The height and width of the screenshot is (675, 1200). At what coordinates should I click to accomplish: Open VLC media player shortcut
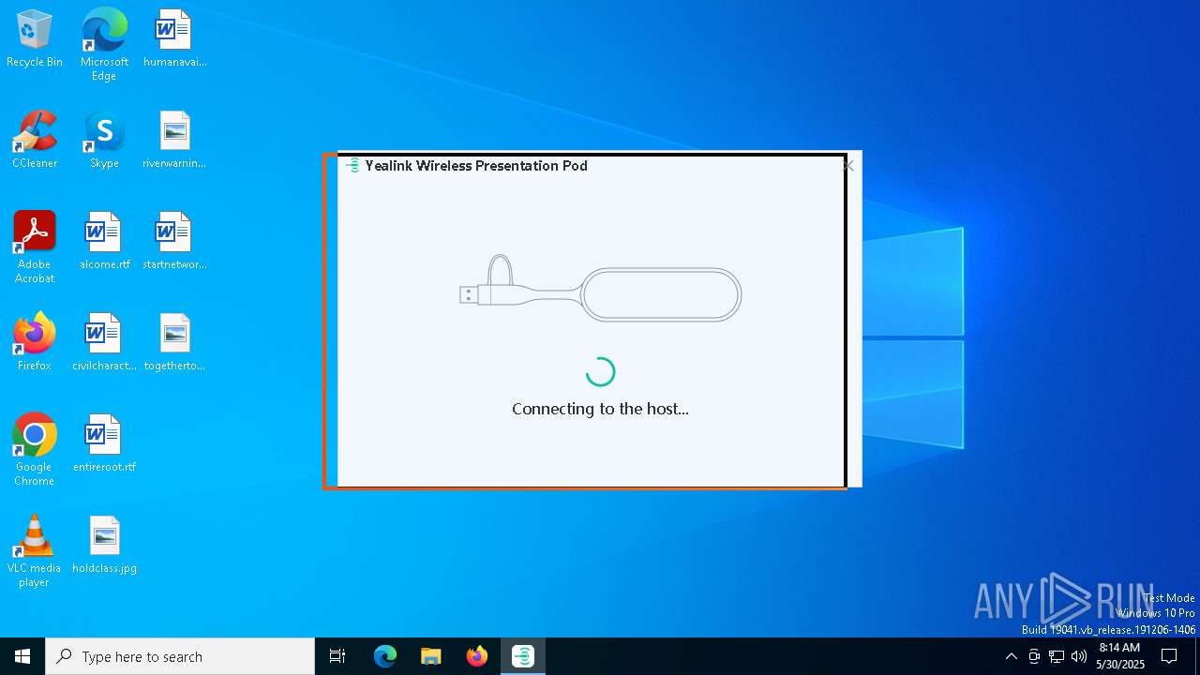click(x=35, y=551)
